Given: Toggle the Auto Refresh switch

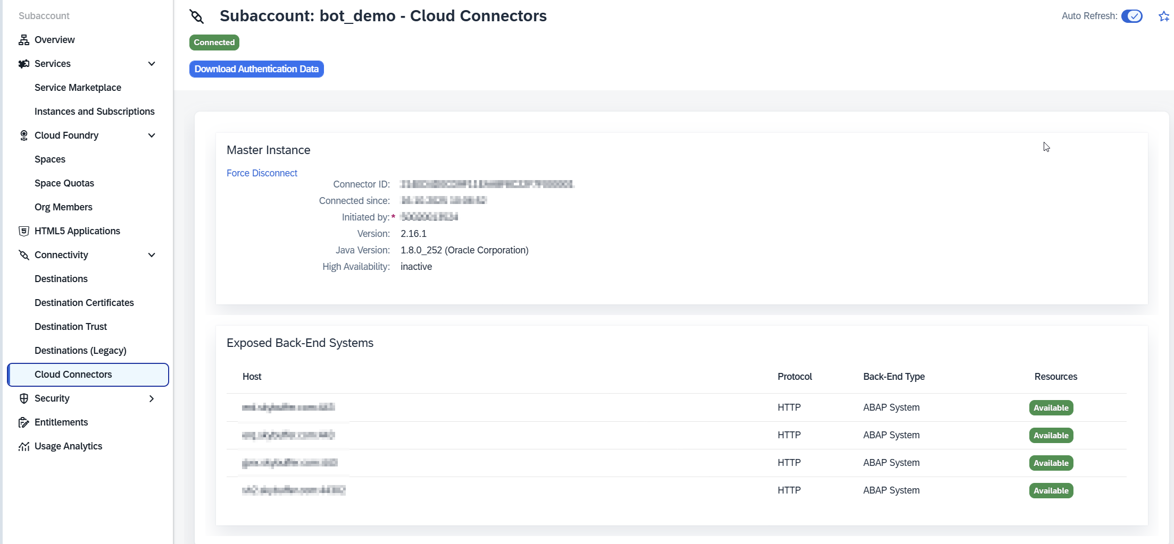Looking at the screenshot, I should click(x=1131, y=16).
